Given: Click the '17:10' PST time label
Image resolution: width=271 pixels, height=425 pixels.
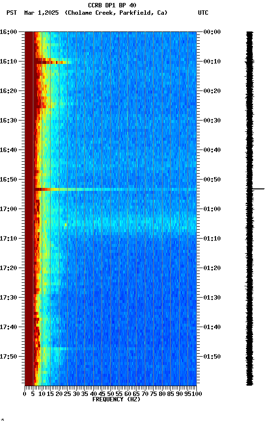Looking at the screenshot, I should click(8, 239).
